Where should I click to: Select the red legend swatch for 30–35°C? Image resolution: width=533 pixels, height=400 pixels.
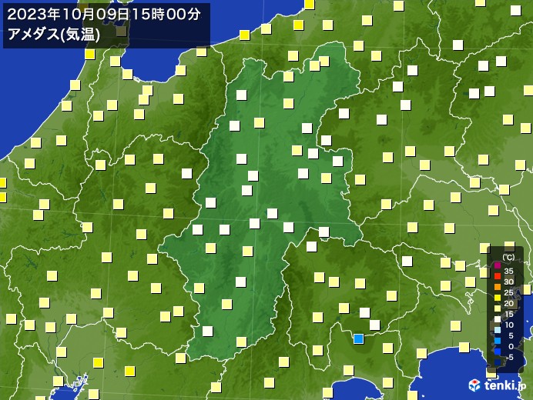click(498, 276)
